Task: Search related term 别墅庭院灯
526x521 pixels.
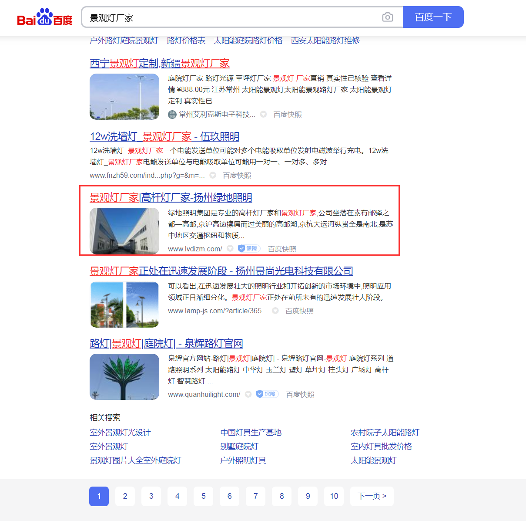Action: click(x=239, y=447)
